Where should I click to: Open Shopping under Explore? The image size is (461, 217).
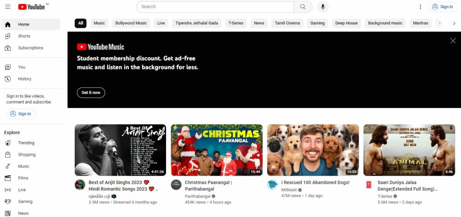point(31,155)
